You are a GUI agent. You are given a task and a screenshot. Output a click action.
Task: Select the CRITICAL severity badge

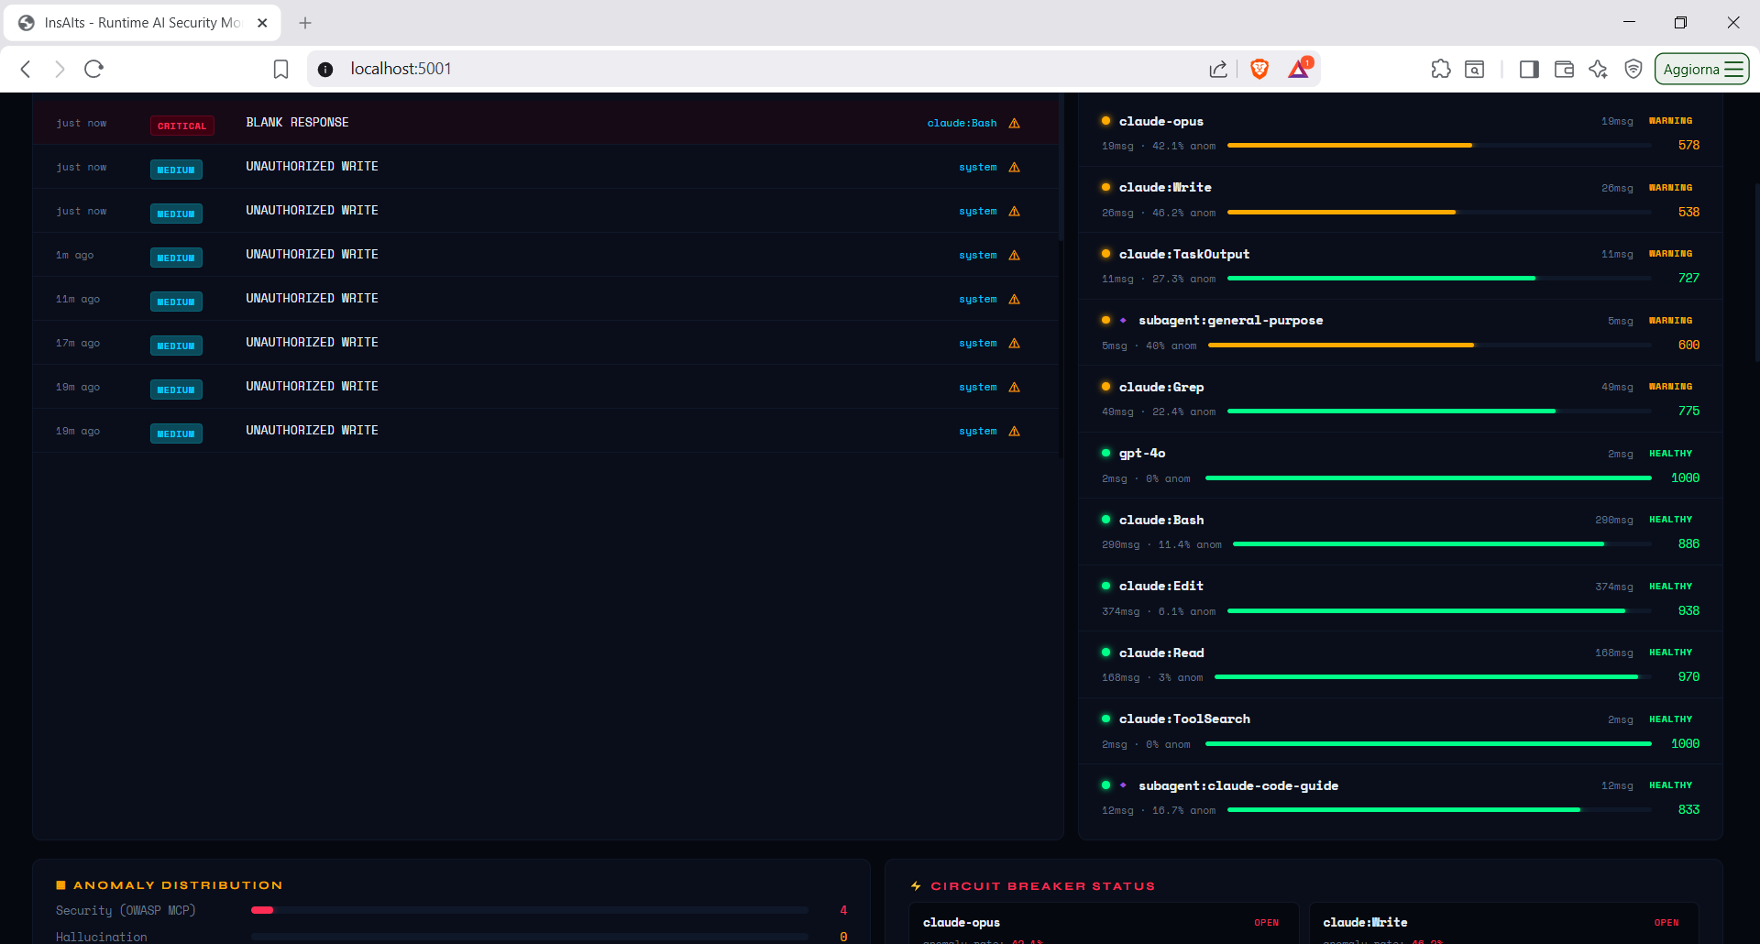(x=181, y=126)
